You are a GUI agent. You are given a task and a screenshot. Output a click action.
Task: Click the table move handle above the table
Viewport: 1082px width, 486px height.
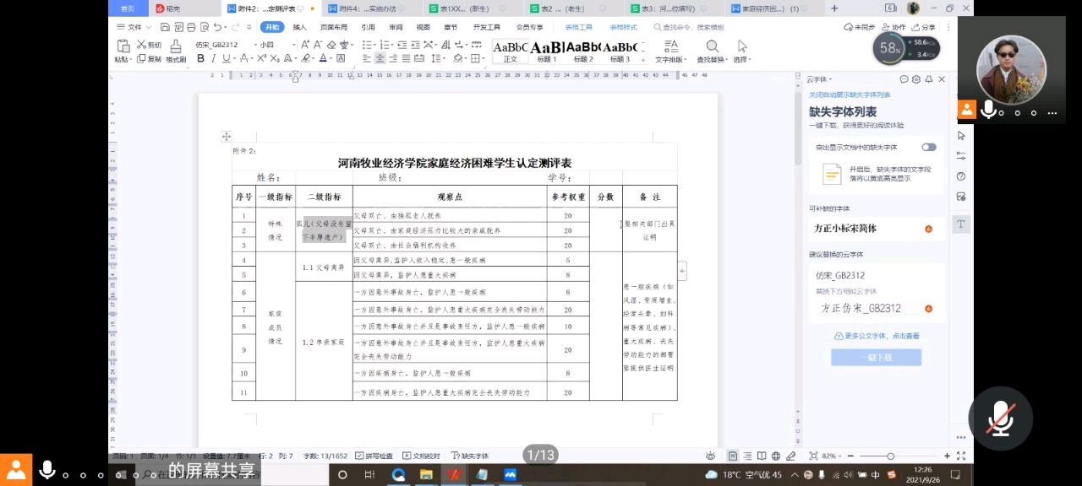coord(227,136)
